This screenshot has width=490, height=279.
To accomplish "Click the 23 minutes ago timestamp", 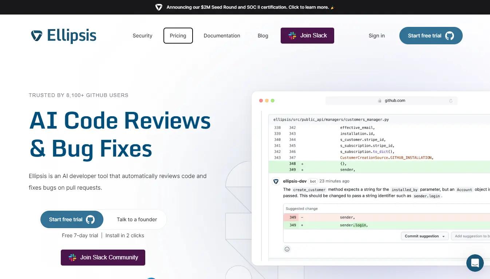I will pos(334,181).
